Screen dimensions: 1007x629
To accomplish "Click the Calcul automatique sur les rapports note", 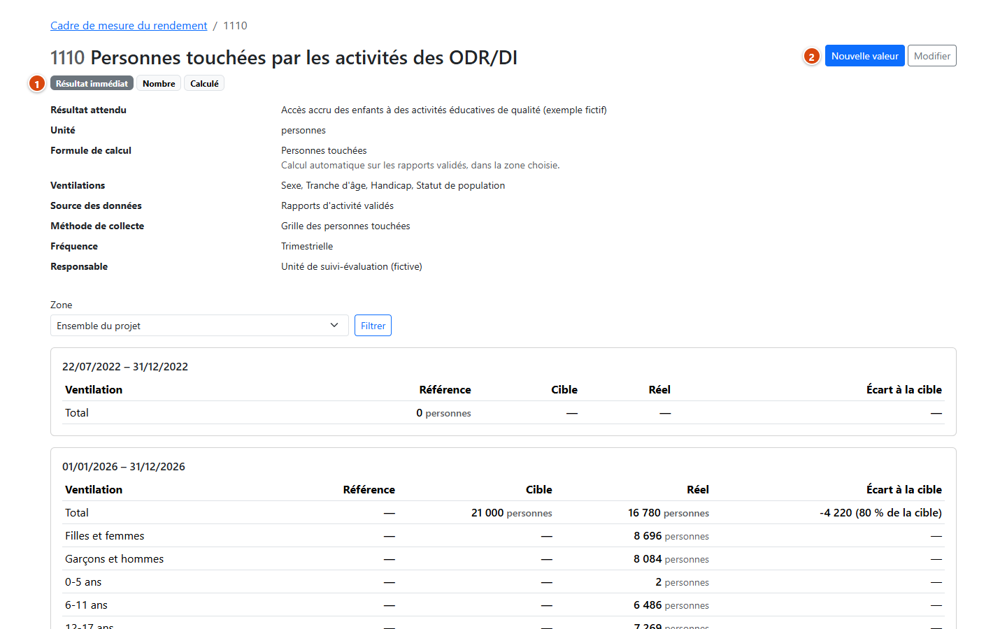I will 420,166.
